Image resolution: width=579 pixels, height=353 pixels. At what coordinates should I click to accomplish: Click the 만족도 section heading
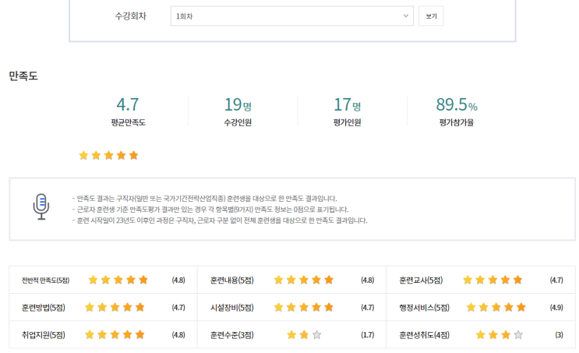(23, 76)
